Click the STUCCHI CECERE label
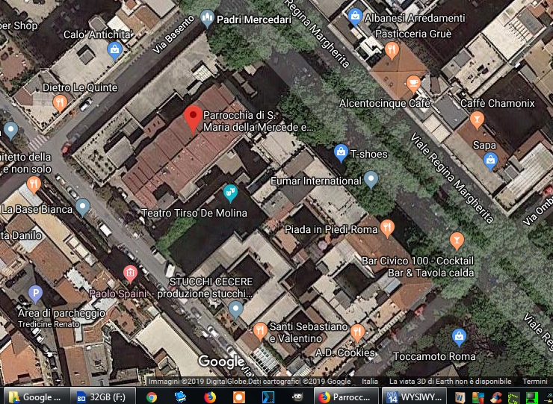This screenshot has height=404, width=553. point(211,282)
